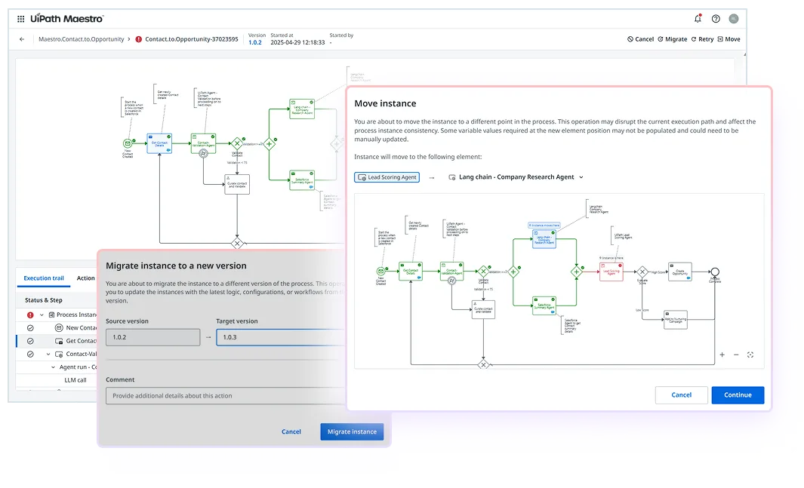Viewport: 804px width, 488px height.
Task: Click the Migrate instance button
Action: point(352,431)
